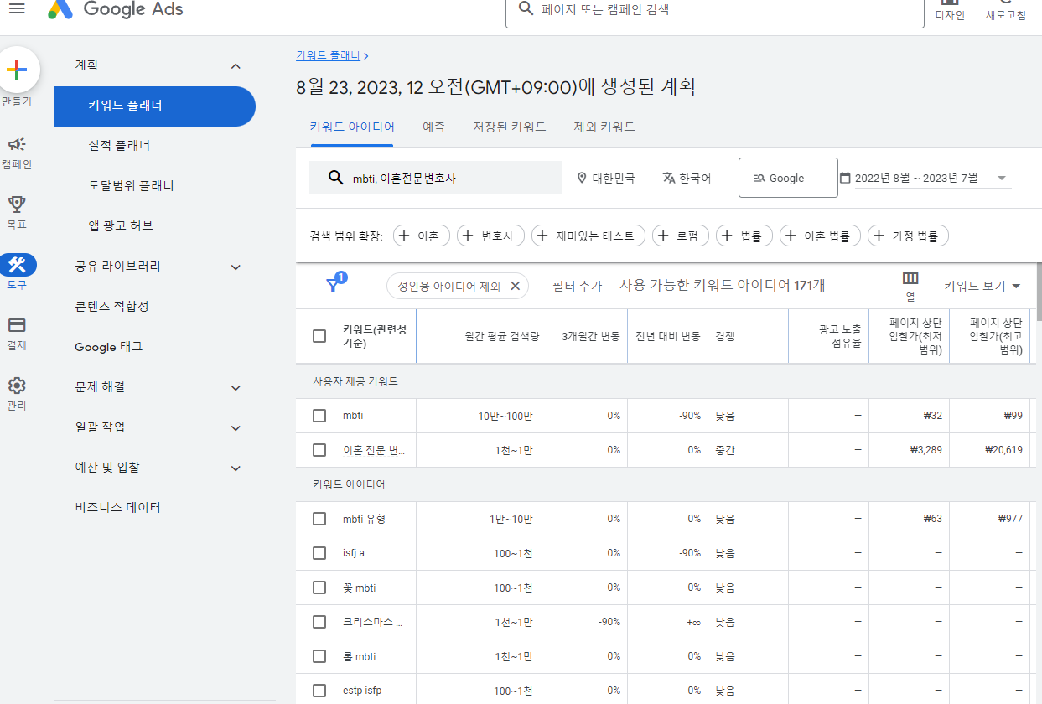Click the 도구 wrench icon
The height and width of the screenshot is (704, 1042).
coord(18,266)
